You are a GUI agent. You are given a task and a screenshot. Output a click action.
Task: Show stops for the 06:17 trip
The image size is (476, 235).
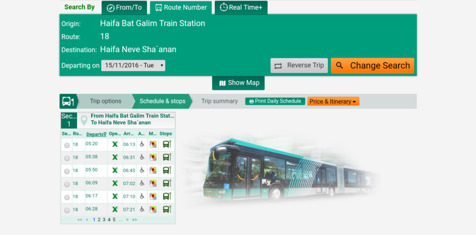point(167,197)
